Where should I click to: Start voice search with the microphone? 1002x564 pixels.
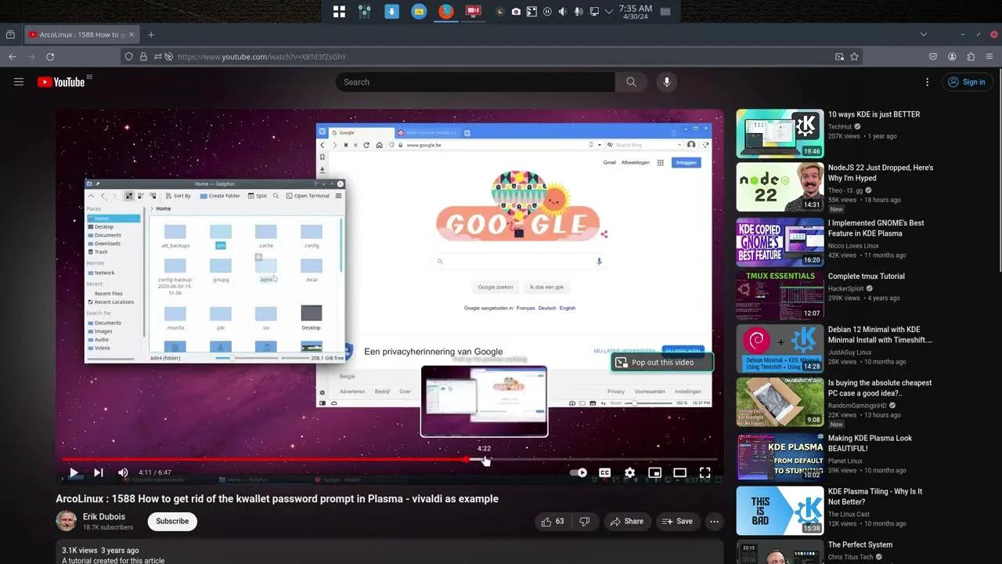tap(666, 81)
